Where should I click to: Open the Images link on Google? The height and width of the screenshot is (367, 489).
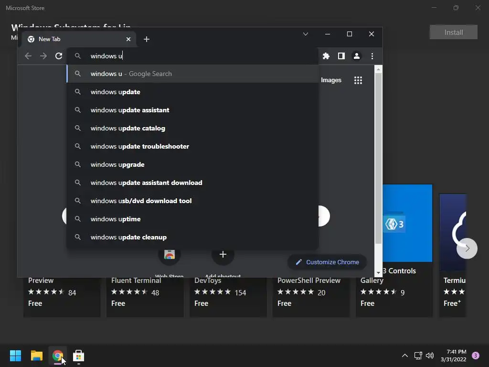[x=331, y=80]
